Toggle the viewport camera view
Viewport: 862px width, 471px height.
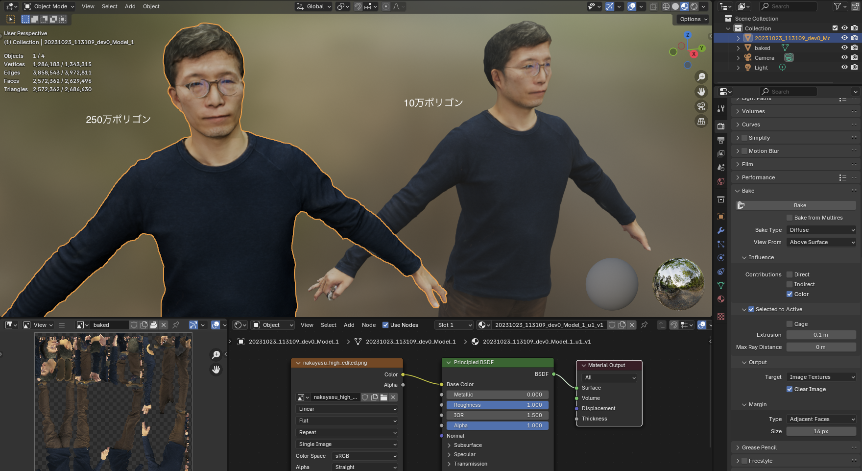point(701,106)
